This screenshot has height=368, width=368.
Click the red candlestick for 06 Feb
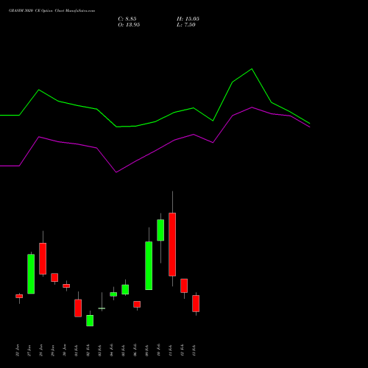pos(137,304)
